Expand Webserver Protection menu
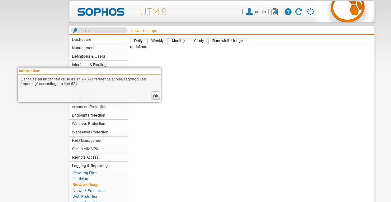391x202 pixels. click(99, 132)
